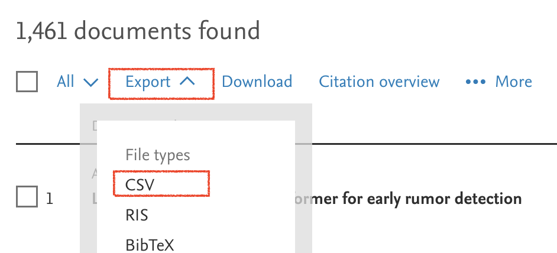
Task: Tick the select-all documents checkbox
Action: pyautogui.click(x=27, y=82)
